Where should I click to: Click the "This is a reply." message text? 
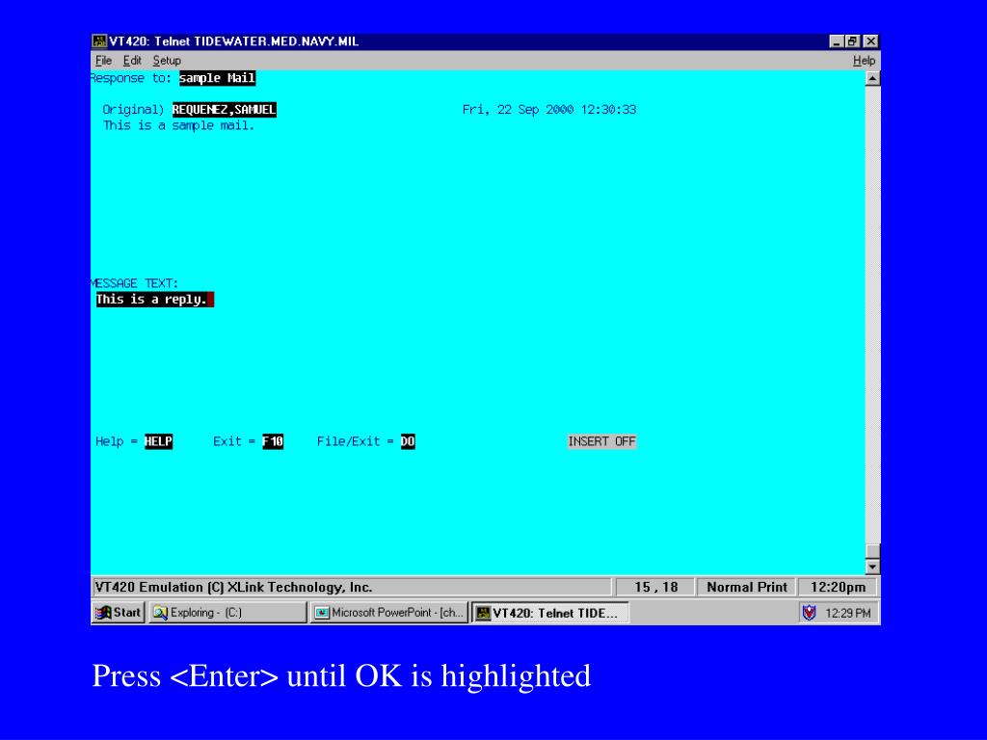tap(151, 300)
